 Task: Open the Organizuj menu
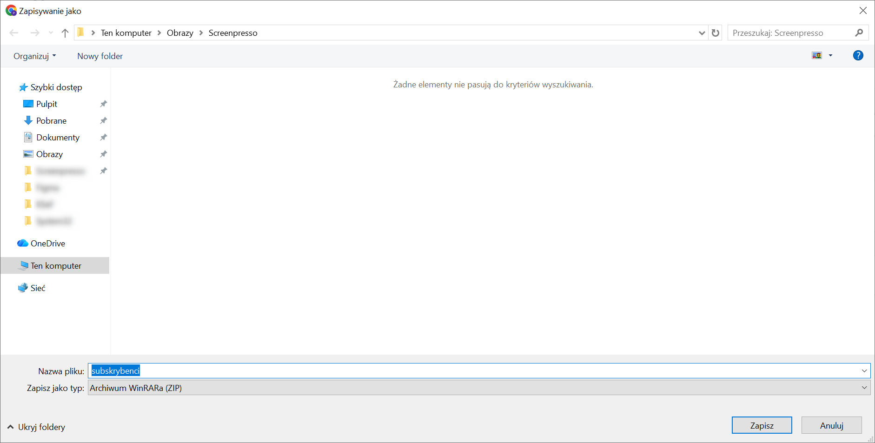pos(35,56)
